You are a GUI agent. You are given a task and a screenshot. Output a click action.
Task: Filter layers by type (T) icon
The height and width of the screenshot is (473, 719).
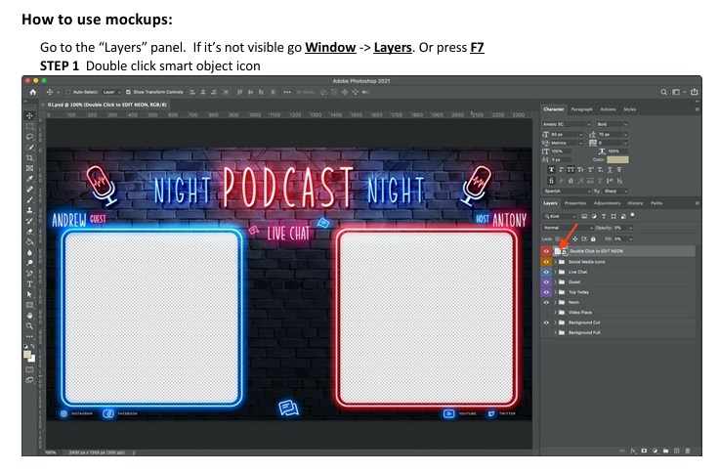point(604,216)
